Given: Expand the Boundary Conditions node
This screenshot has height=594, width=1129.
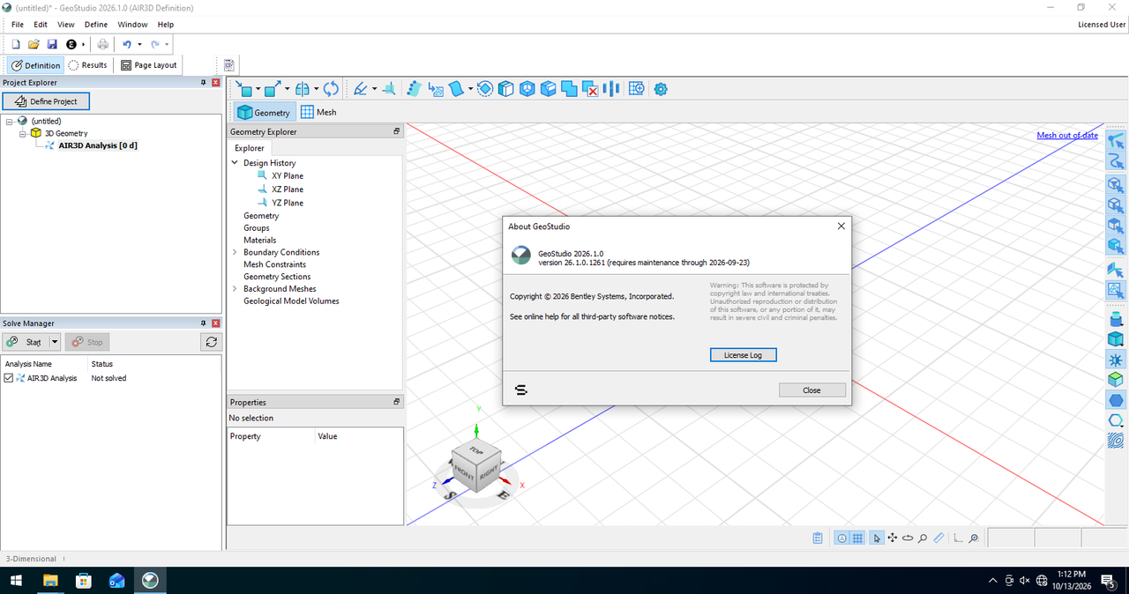Looking at the screenshot, I should 235,252.
